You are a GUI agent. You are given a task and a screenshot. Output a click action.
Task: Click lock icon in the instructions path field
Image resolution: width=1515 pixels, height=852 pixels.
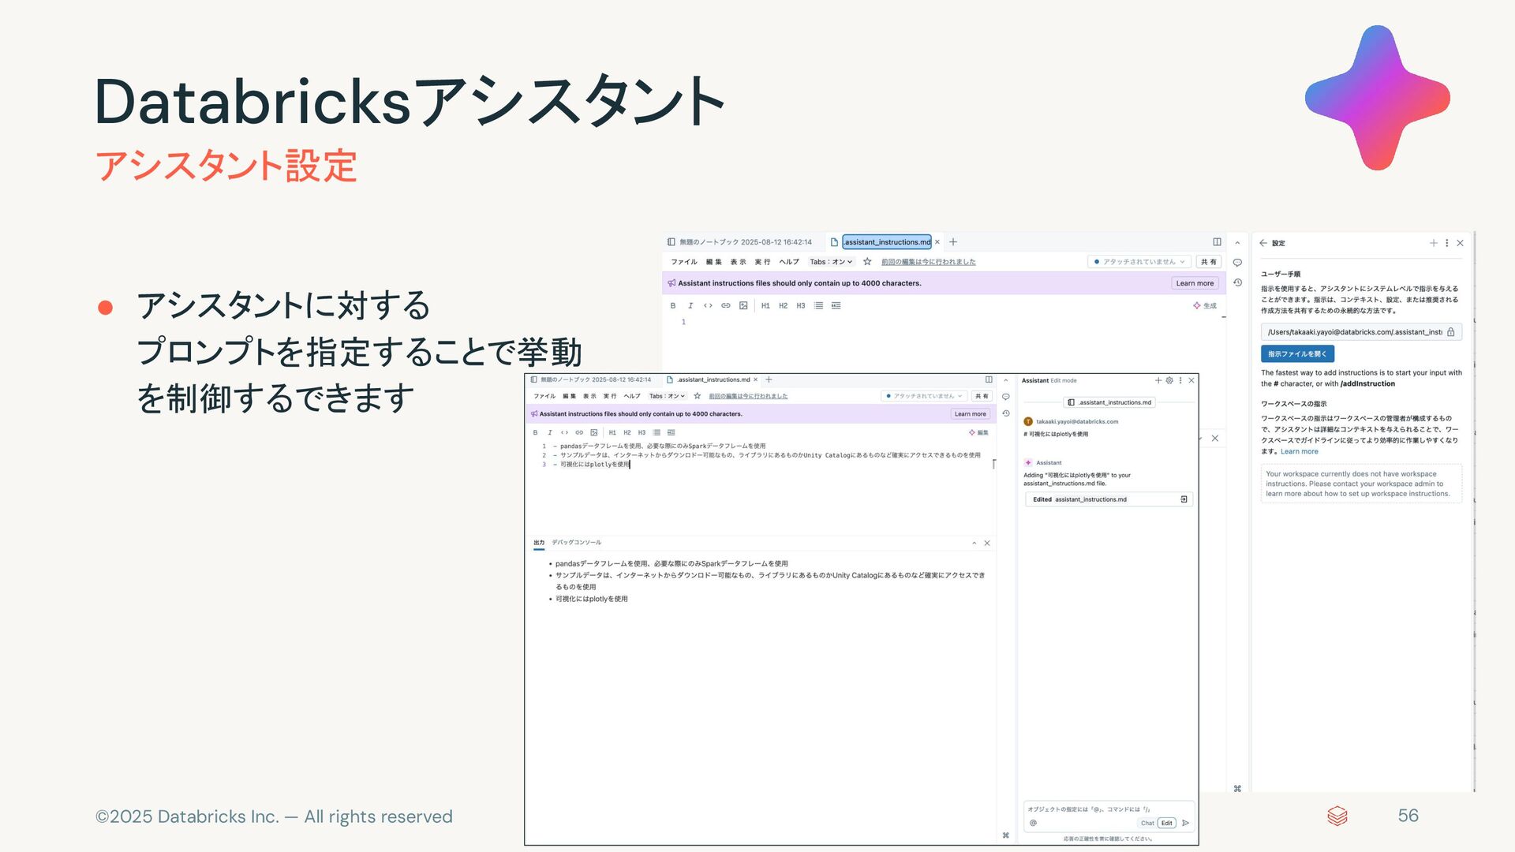[1451, 332]
